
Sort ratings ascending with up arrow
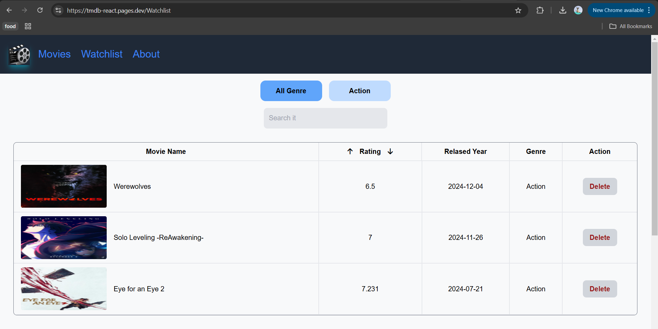pyautogui.click(x=350, y=151)
